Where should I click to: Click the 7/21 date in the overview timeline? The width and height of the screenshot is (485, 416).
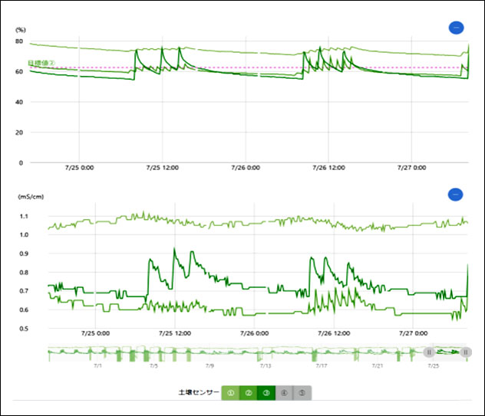pos(378,365)
